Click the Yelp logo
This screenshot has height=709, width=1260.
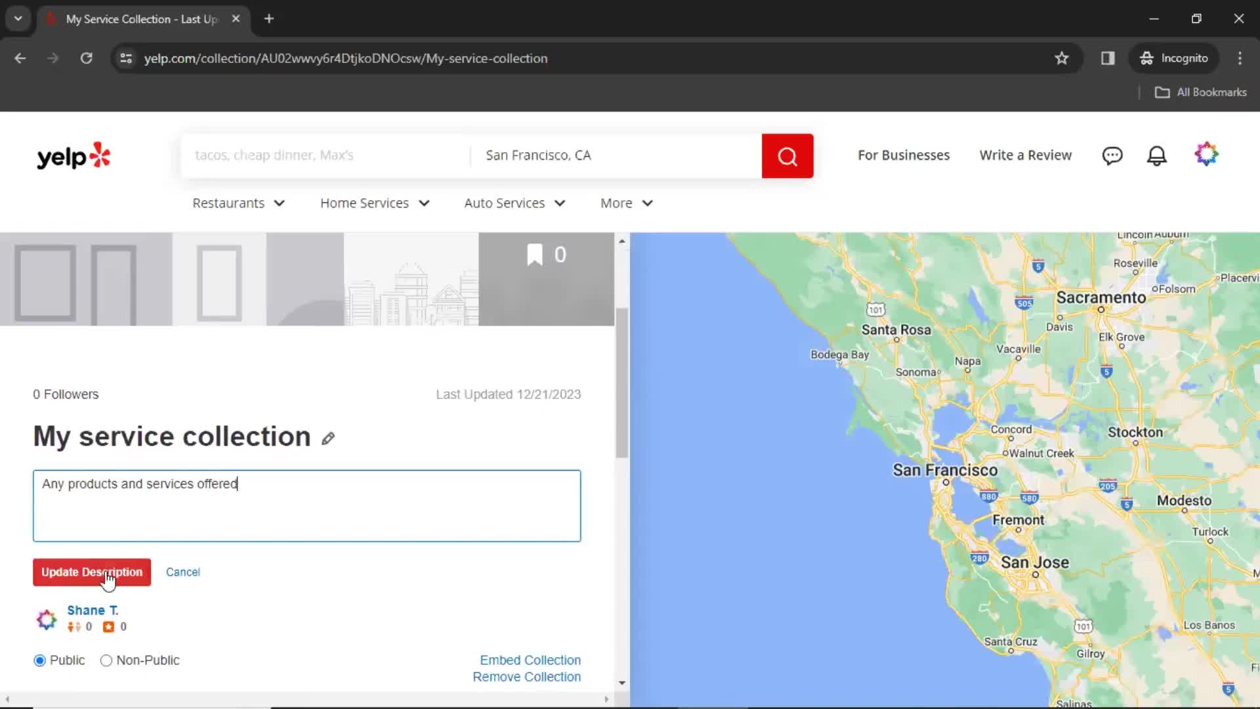click(x=73, y=156)
